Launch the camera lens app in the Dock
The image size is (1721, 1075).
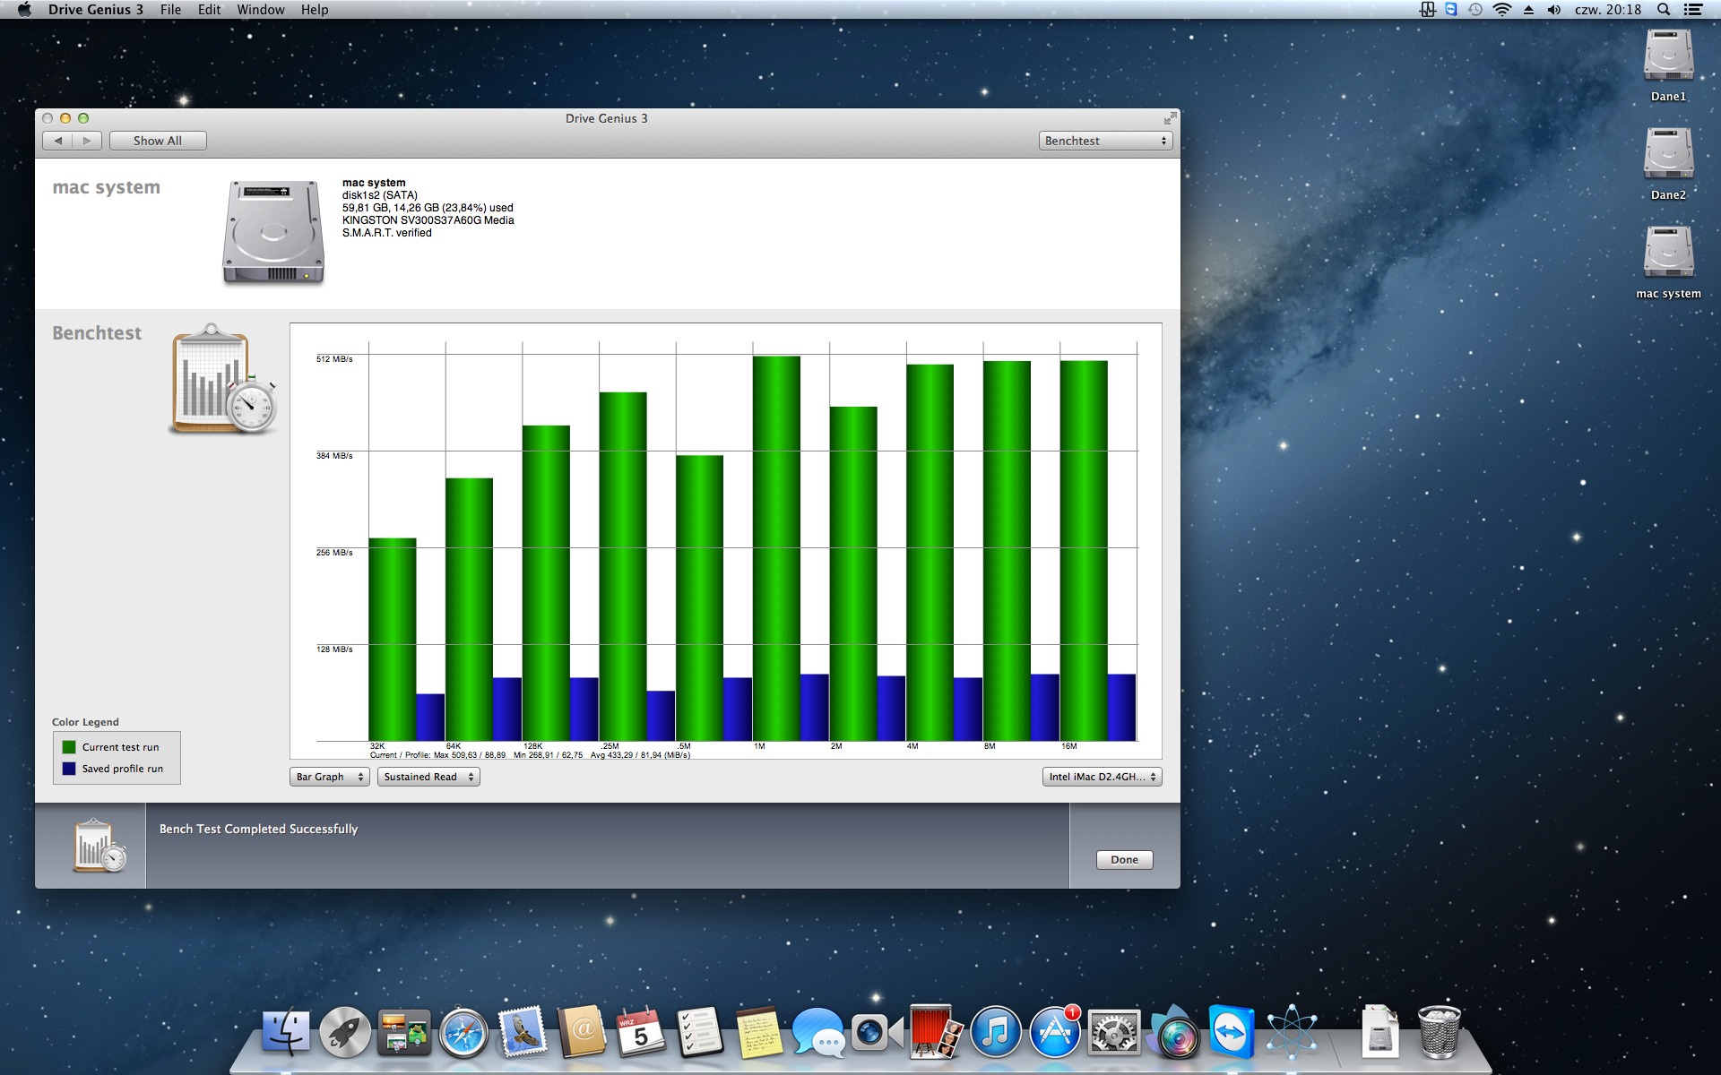[x=1173, y=1032]
